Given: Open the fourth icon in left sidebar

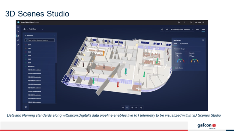Looking at the screenshot, I should point(18,40).
